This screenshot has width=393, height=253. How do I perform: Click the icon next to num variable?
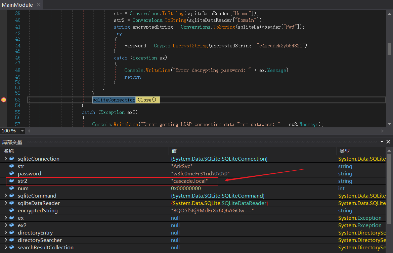click(x=12, y=188)
